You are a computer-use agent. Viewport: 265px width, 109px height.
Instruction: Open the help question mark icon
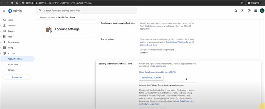coord(249,11)
